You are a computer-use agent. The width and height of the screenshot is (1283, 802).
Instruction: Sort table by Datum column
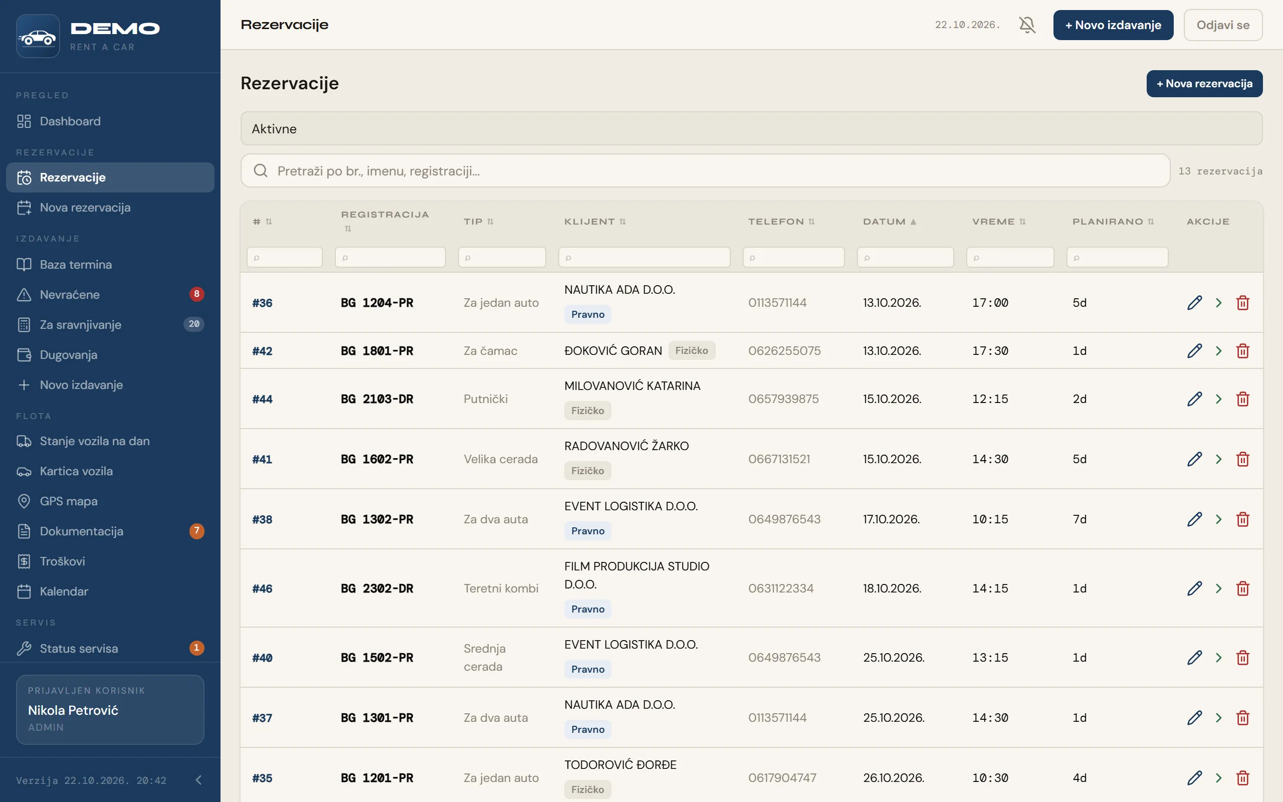point(889,222)
